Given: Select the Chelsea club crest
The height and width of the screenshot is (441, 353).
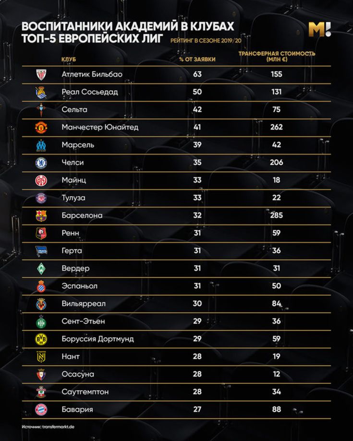Looking at the screenshot, I should click(x=41, y=163).
